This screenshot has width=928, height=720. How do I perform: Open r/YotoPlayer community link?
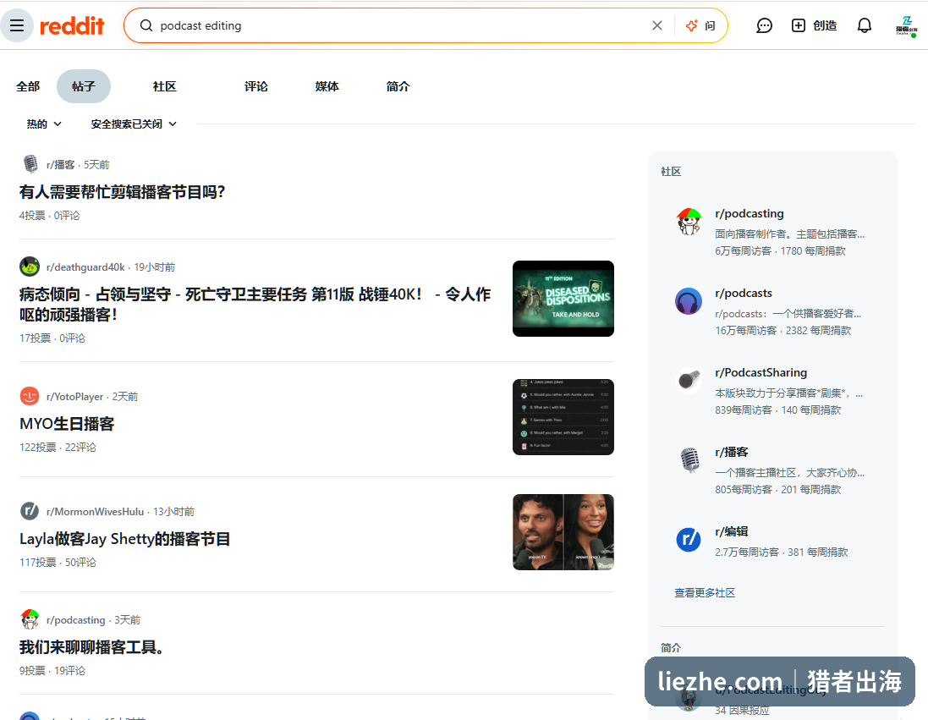pyautogui.click(x=74, y=396)
